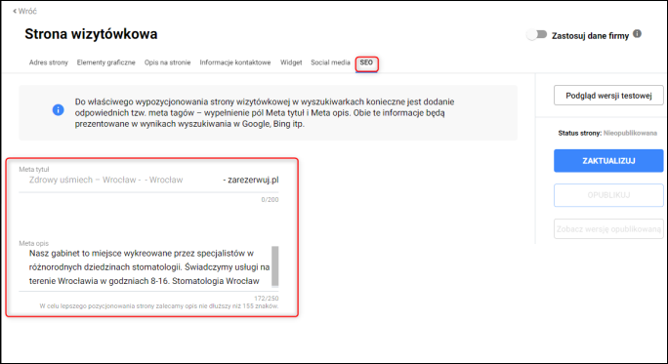Click the ZAKTUALIZUJ button

coord(608,161)
